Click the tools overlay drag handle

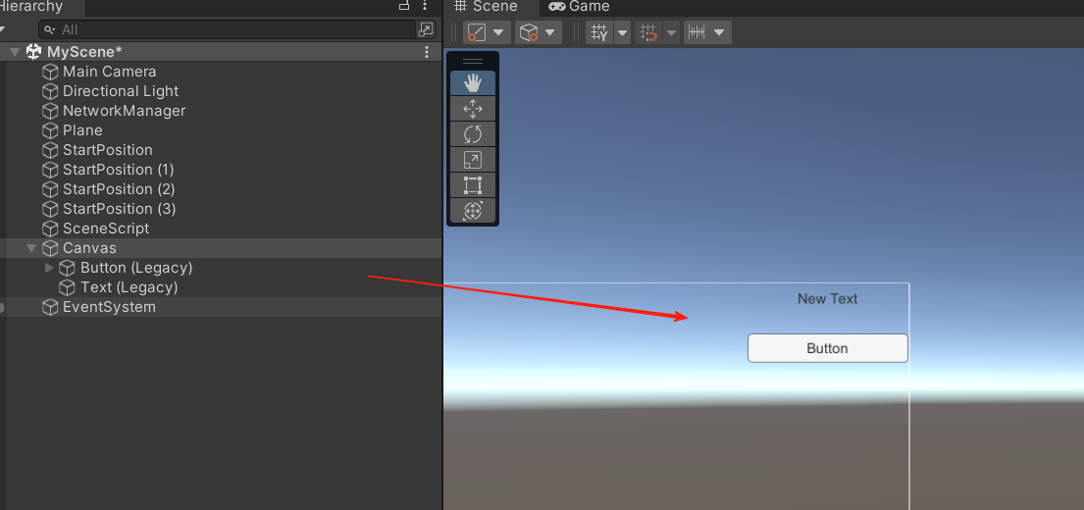[473, 61]
